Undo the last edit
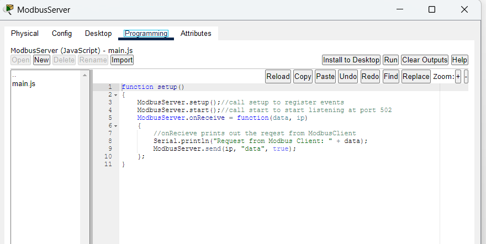486x244 pixels. pyautogui.click(x=348, y=77)
